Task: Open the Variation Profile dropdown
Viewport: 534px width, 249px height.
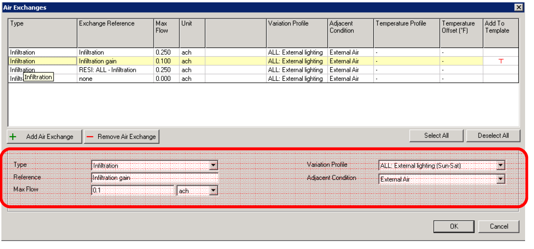Action: (501, 165)
